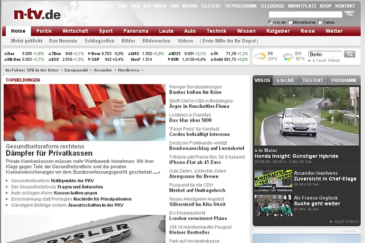Switch to the Teletext panel tab

pos(313,80)
